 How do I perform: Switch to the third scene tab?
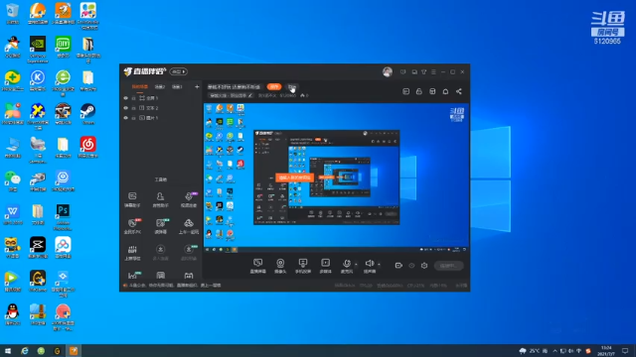click(x=177, y=86)
